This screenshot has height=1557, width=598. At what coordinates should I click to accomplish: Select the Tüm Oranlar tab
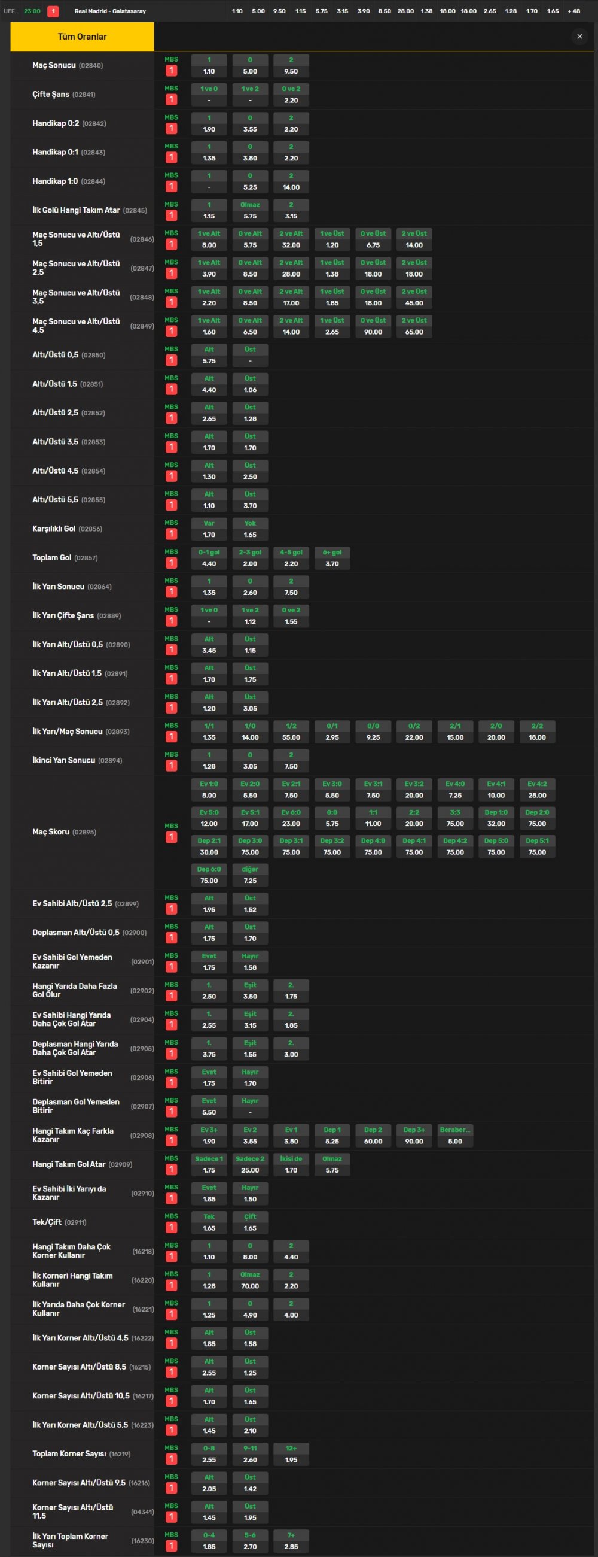click(82, 37)
